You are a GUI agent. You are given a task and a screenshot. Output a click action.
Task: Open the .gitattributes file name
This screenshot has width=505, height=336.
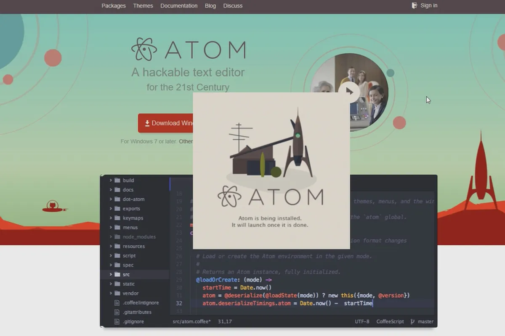pyautogui.click(x=137, y=312)
